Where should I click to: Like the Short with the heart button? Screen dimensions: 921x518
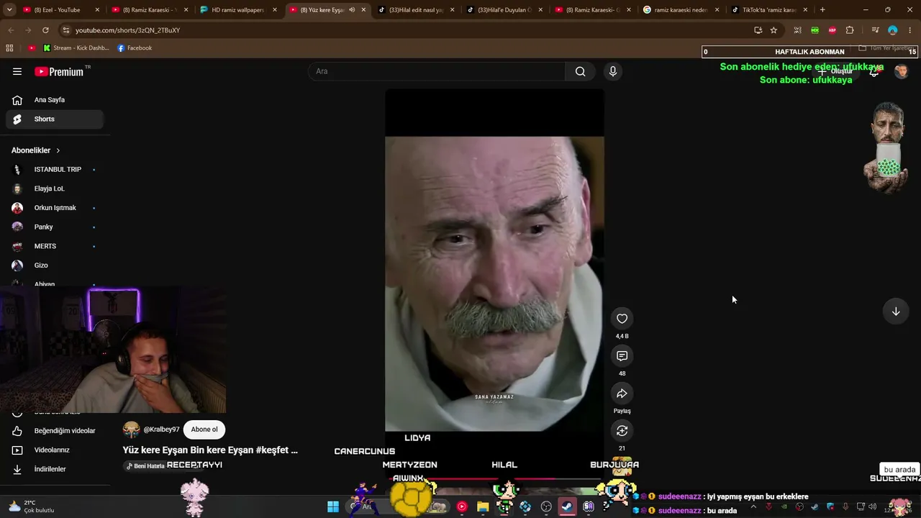pyautogui.click(x=622, y=319)
